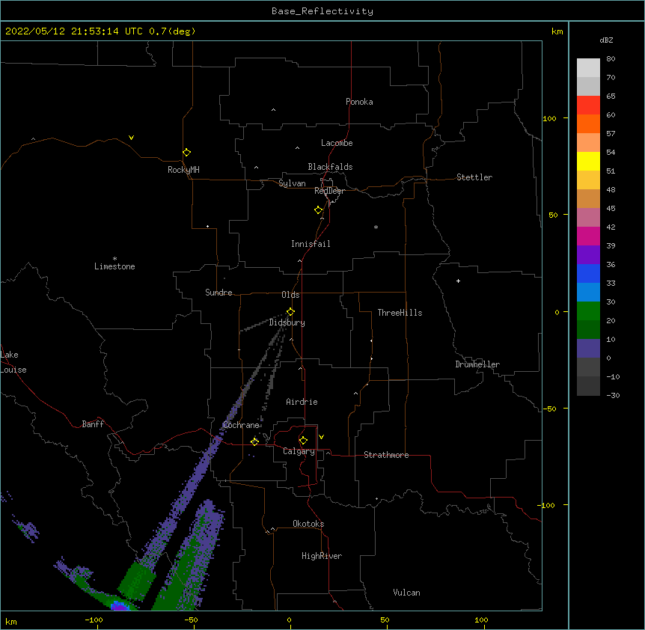The image size is (645, 630).
Task: Select the light blue 33 dBZ swatch
Action: tap(588, 292)
